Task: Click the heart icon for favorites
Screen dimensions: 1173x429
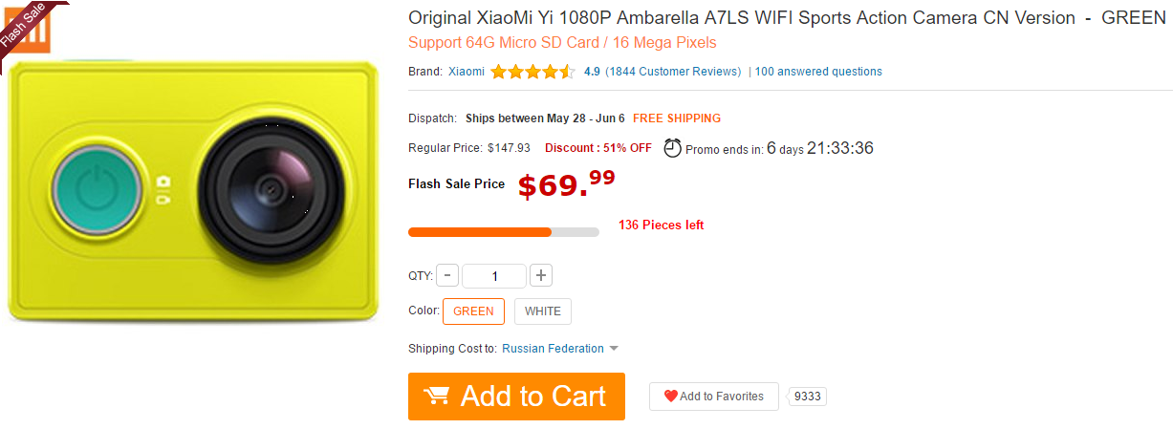Action: tap(671, 397)
